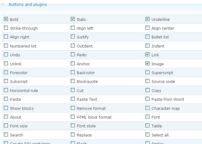Disable the Image checkbox
This screenshot has width=202, height=144.
coord(148,64)
